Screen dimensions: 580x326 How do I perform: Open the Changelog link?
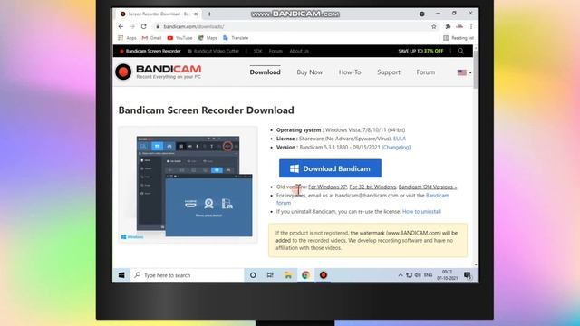[x=396, y=147]
